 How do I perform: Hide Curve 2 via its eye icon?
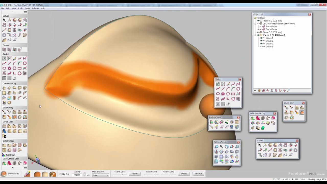[x=261, y=41]
